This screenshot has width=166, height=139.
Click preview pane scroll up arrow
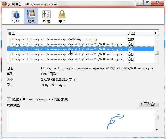(157, 113)
